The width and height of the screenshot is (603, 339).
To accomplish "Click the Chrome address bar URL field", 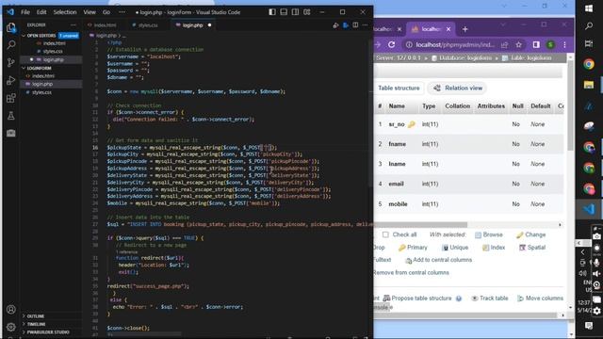I will point(455,45).
